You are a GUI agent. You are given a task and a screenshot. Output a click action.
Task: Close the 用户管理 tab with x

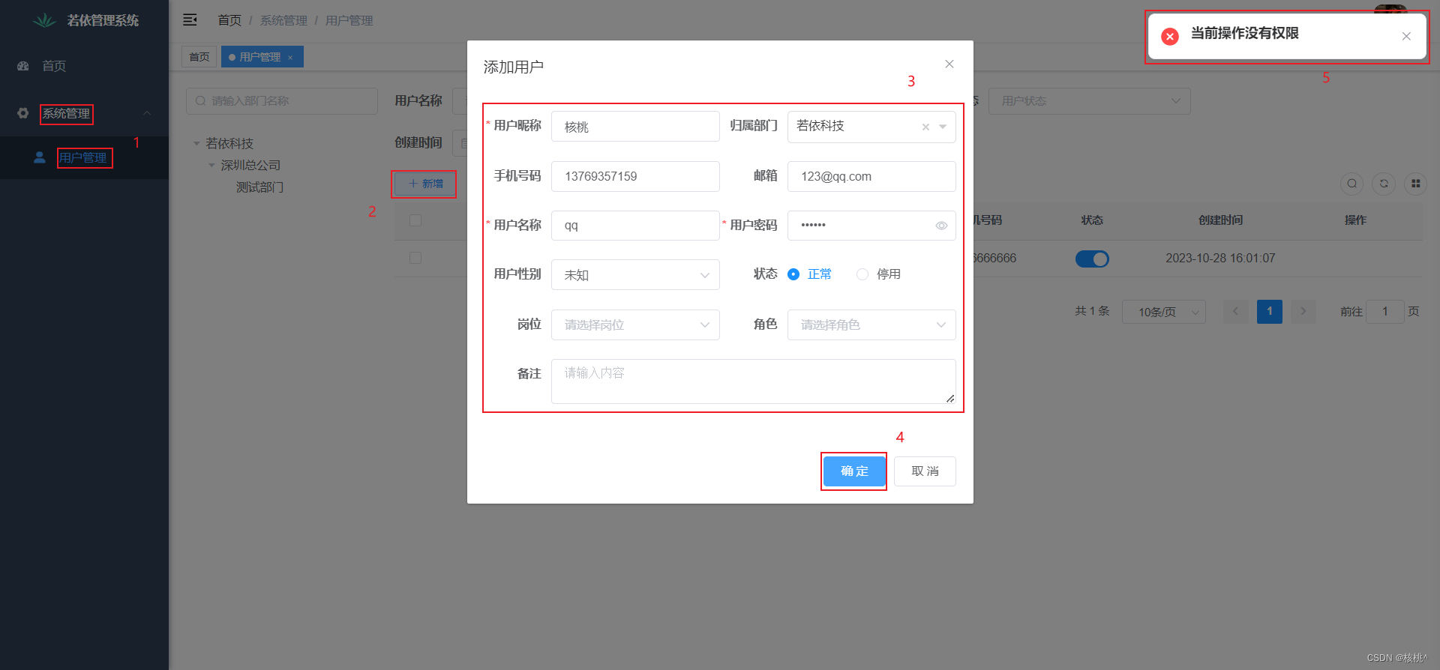(x=290, y=58)
